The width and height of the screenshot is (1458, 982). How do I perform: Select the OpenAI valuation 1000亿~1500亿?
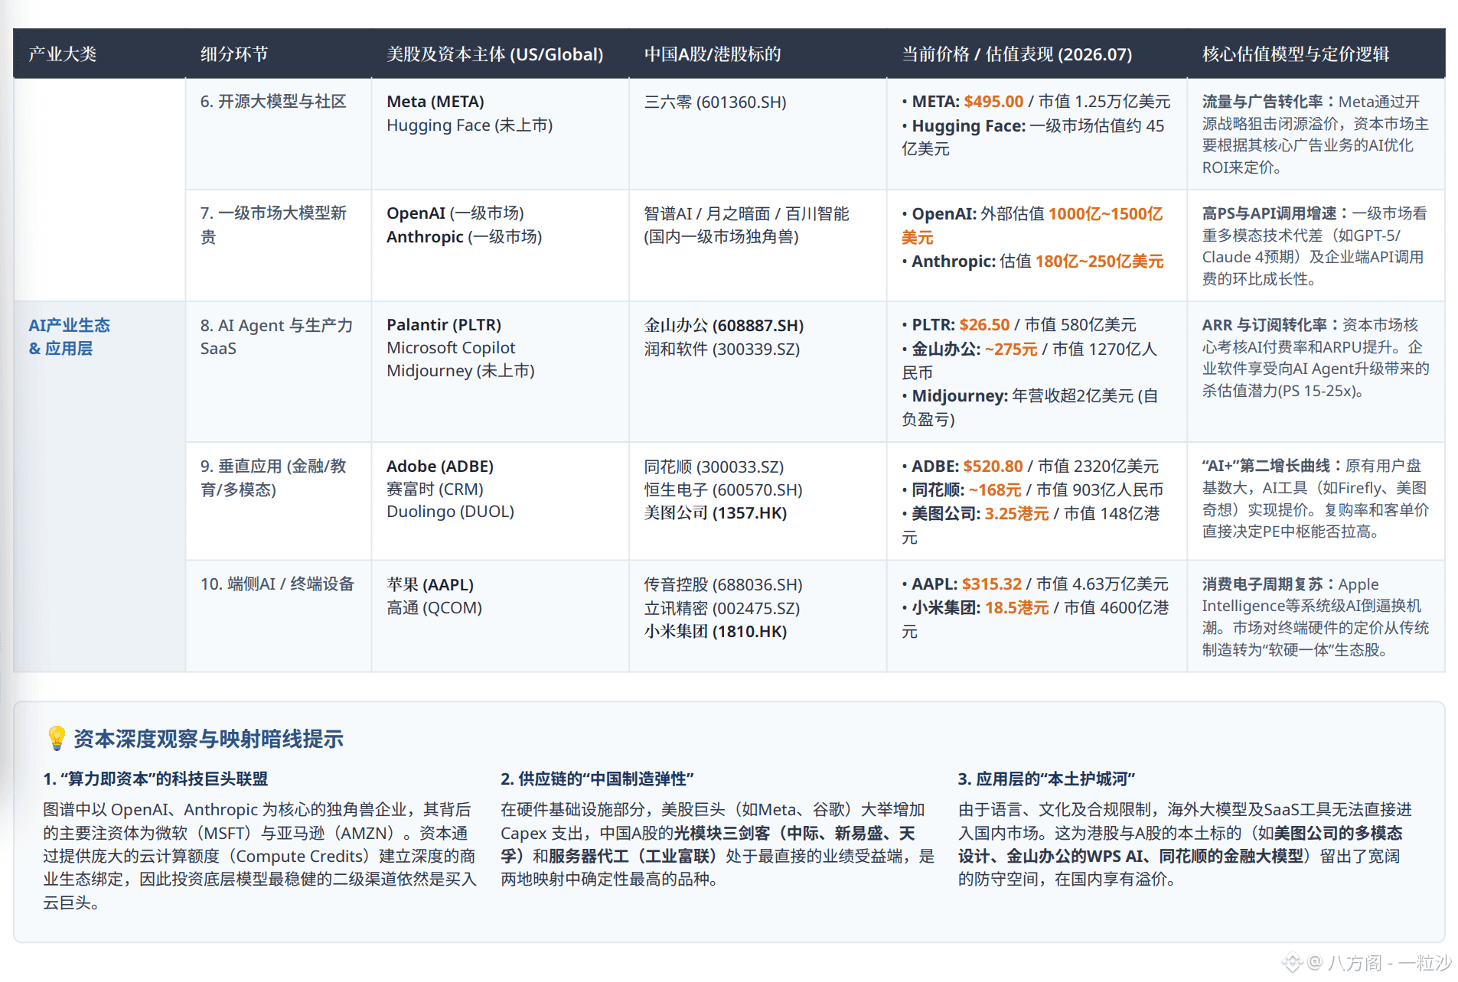pos(1105,213)
